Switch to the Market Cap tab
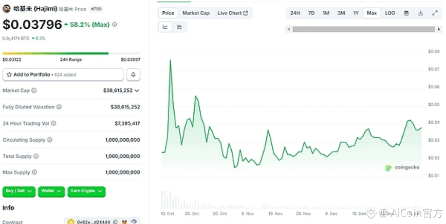Image resolution: width=446 pixels, height=224 pixels. (x=196, y=13)
